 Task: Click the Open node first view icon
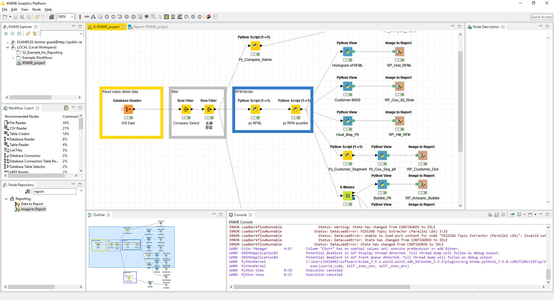tap(160, 17)
